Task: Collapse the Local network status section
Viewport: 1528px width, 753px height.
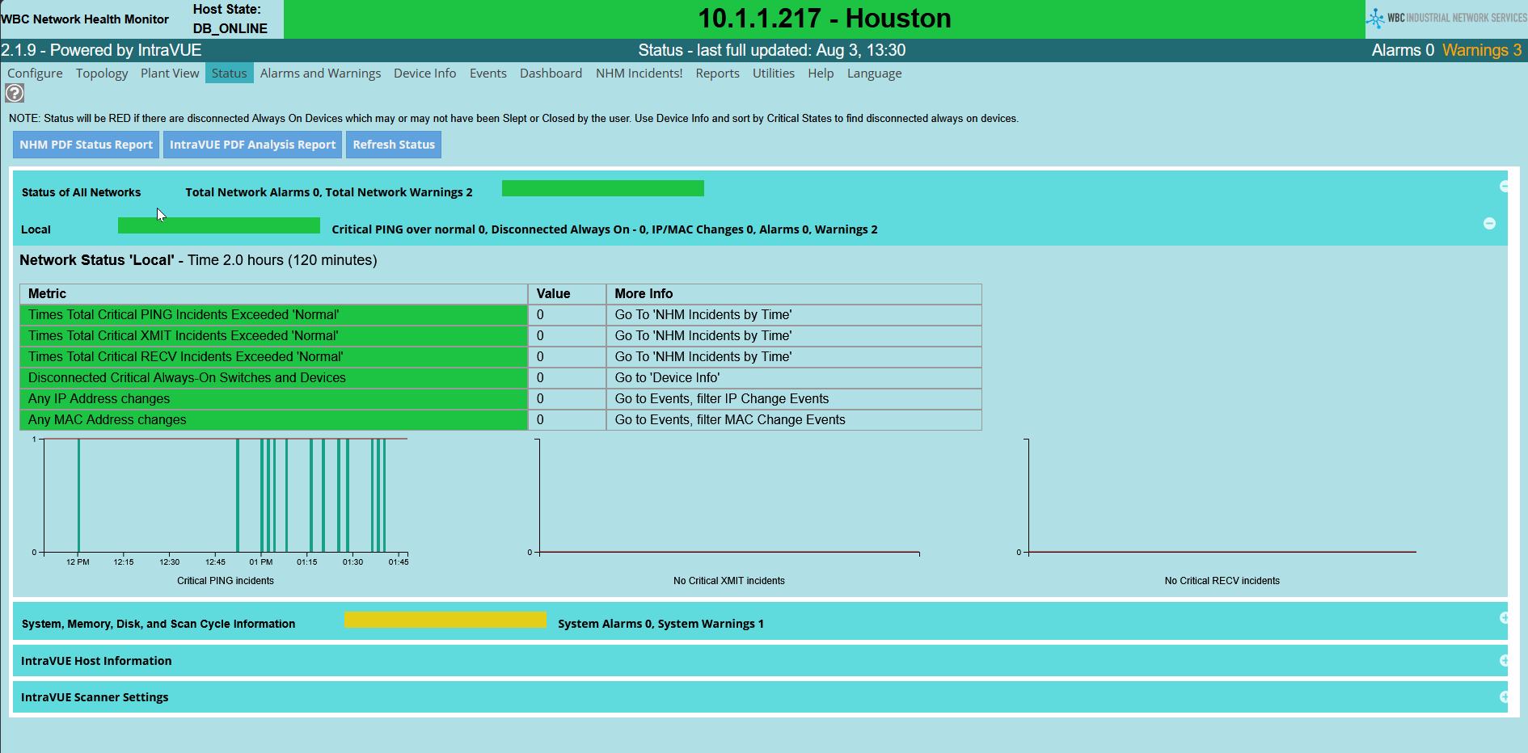Action: [1489, 223]
